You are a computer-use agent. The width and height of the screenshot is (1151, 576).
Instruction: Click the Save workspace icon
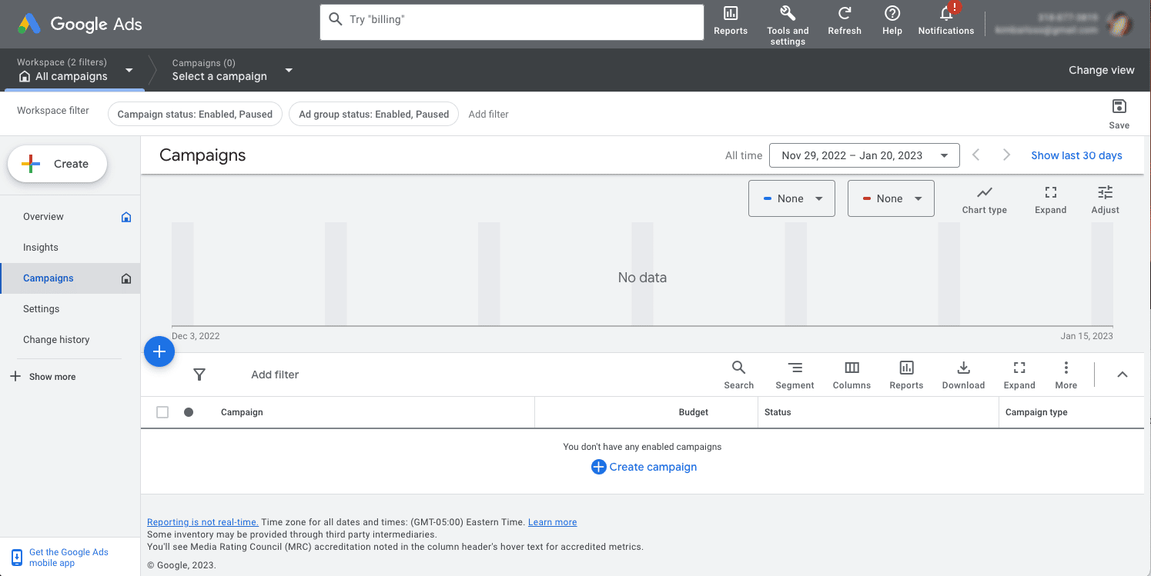1119,113
